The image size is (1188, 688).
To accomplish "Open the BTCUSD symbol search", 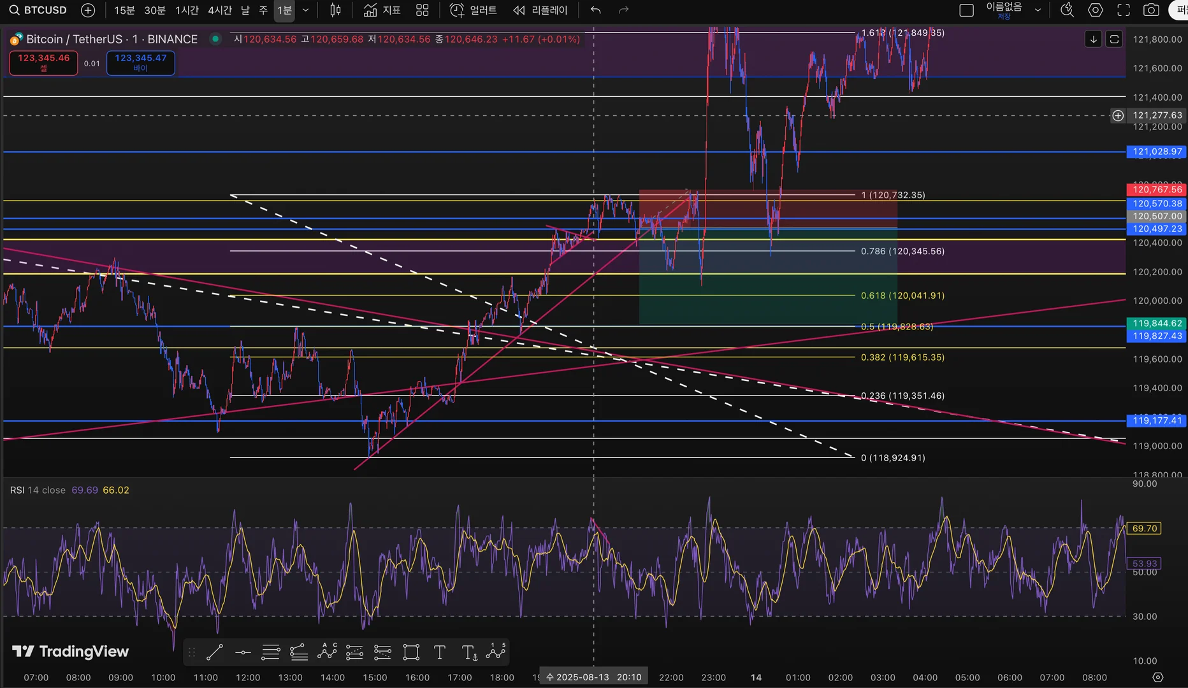I will (x=39, y=10).
